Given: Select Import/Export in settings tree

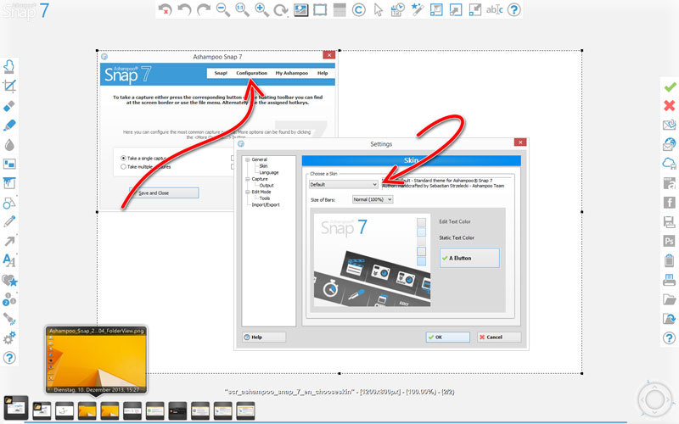Looking at the screenshot, I should pyautogui.click(x=266, y=205).
